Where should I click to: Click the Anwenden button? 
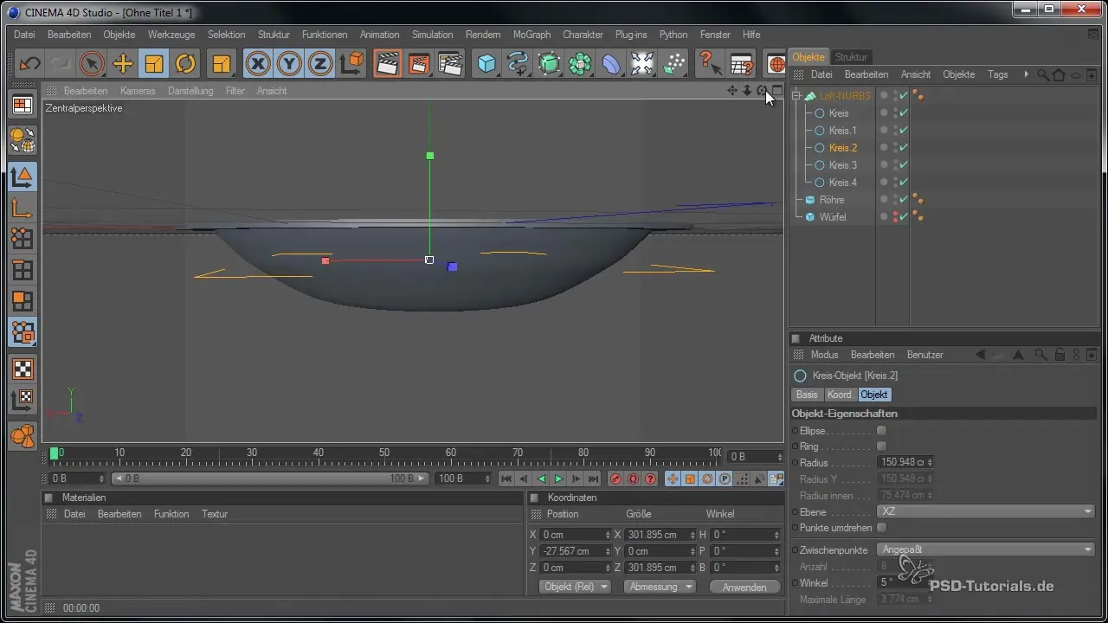click(744, 587)
